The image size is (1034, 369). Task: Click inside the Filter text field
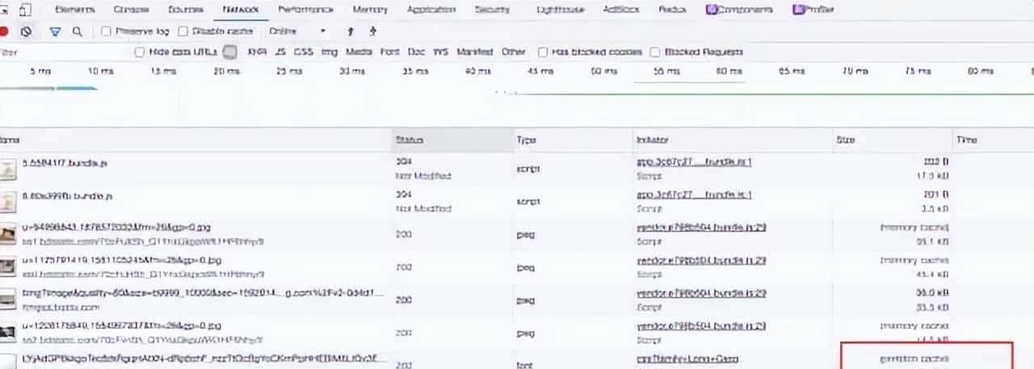tap(65, 52)
